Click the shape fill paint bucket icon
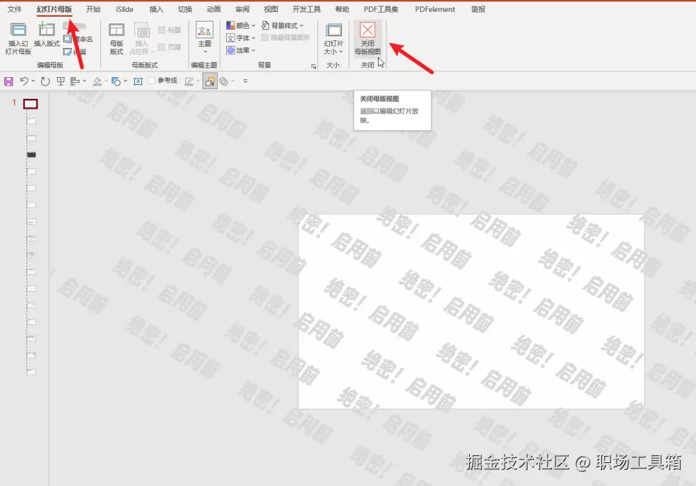 click(x=97, y=81)
